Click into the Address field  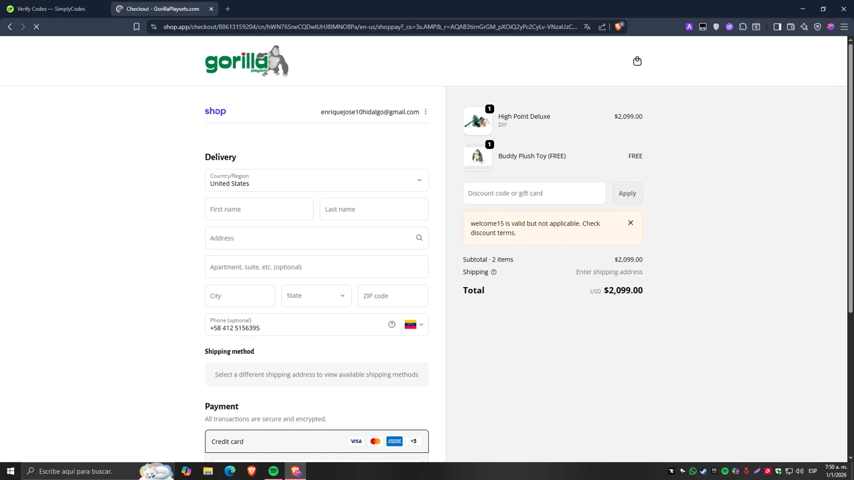[317, 238]
